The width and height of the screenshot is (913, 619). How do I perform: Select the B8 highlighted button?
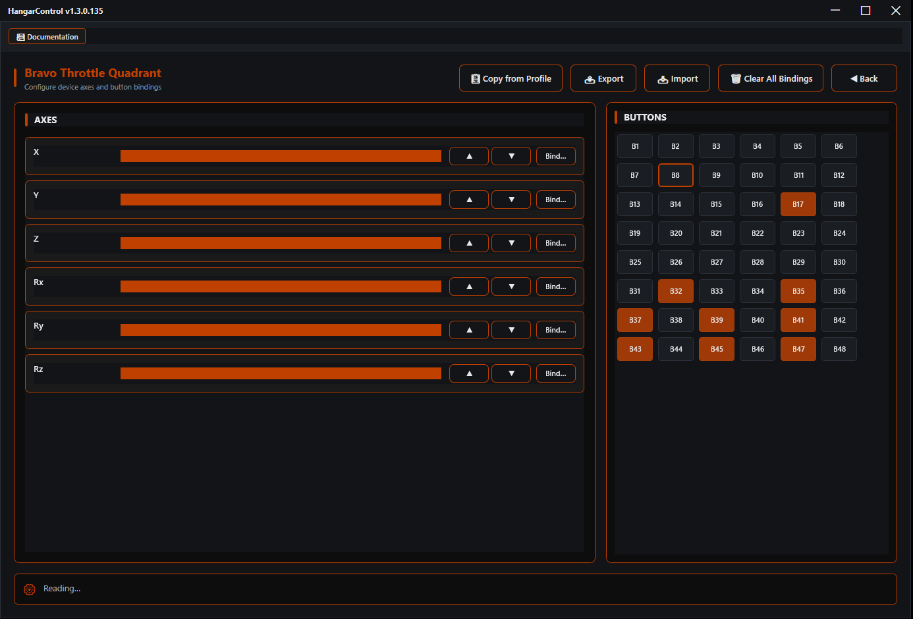click(x=675, y=175)
